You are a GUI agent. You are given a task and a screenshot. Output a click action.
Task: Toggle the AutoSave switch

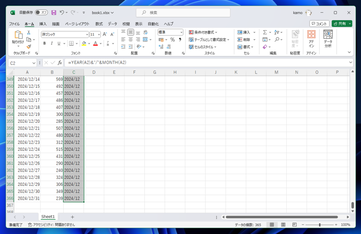41,12
